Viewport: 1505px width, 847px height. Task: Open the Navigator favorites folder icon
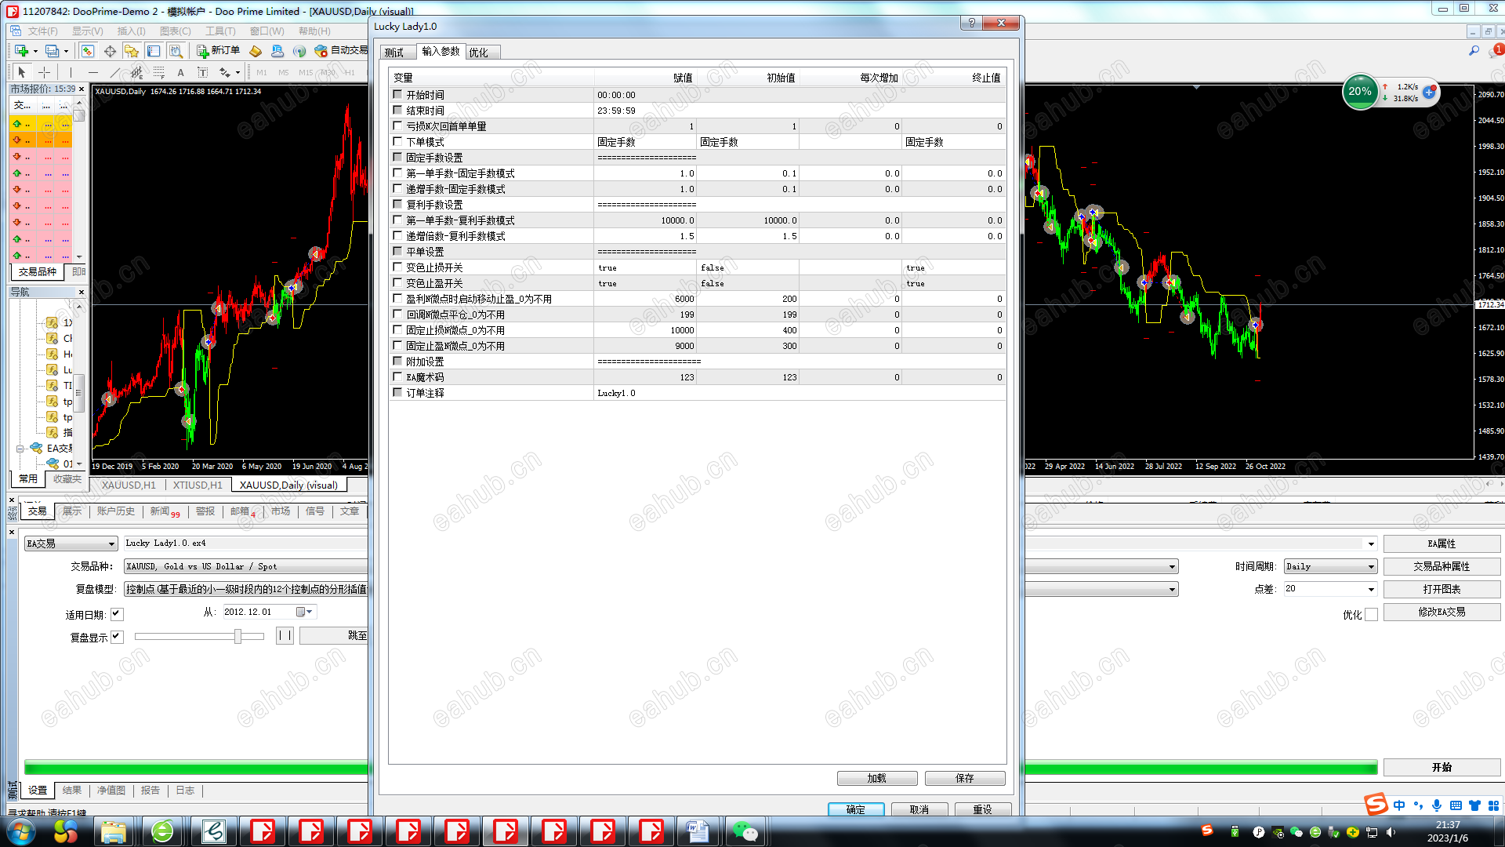click(x=132, y=51)
